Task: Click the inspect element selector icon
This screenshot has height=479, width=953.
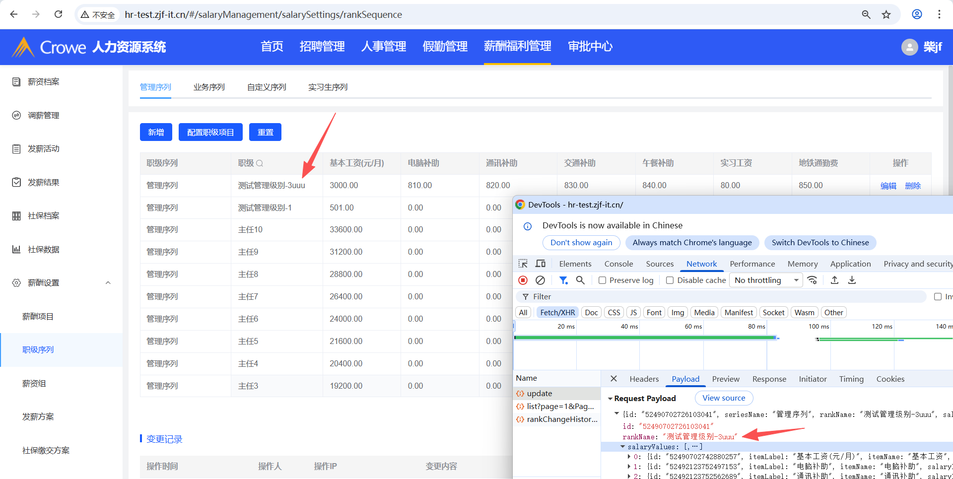Action: tap(523, 264)
